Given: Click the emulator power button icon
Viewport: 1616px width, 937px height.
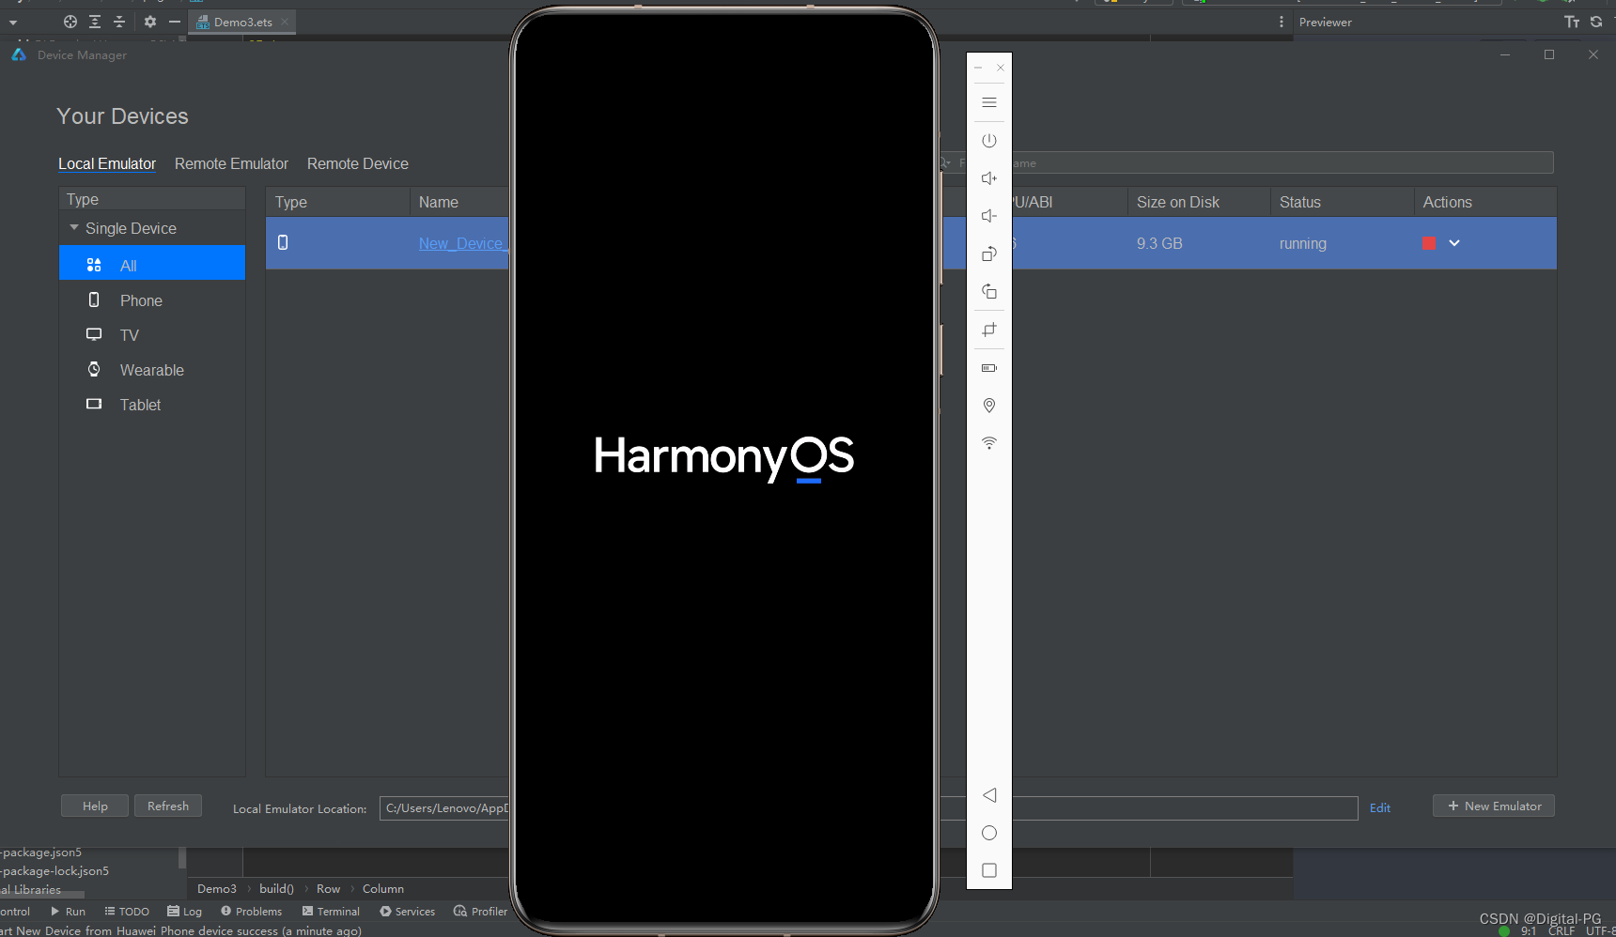Looking at the screenshot, I should pos(989,141).
